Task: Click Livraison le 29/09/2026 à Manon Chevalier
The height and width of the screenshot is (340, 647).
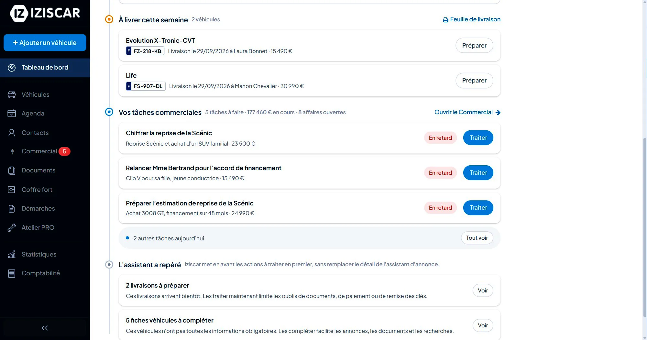Action: coord(223,86)
